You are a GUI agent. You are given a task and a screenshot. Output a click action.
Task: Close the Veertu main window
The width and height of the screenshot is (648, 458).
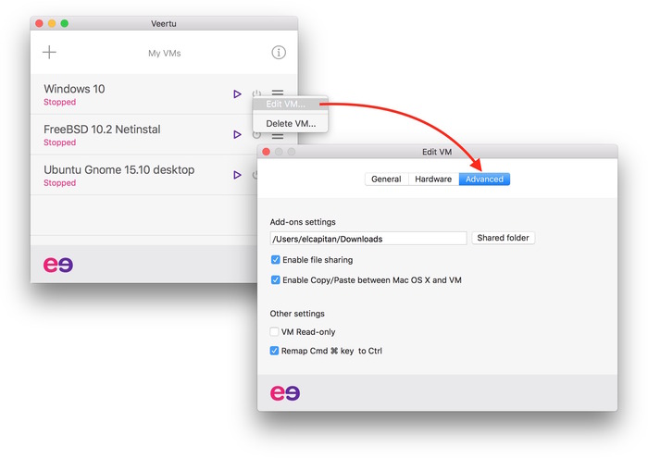(39, 23)
